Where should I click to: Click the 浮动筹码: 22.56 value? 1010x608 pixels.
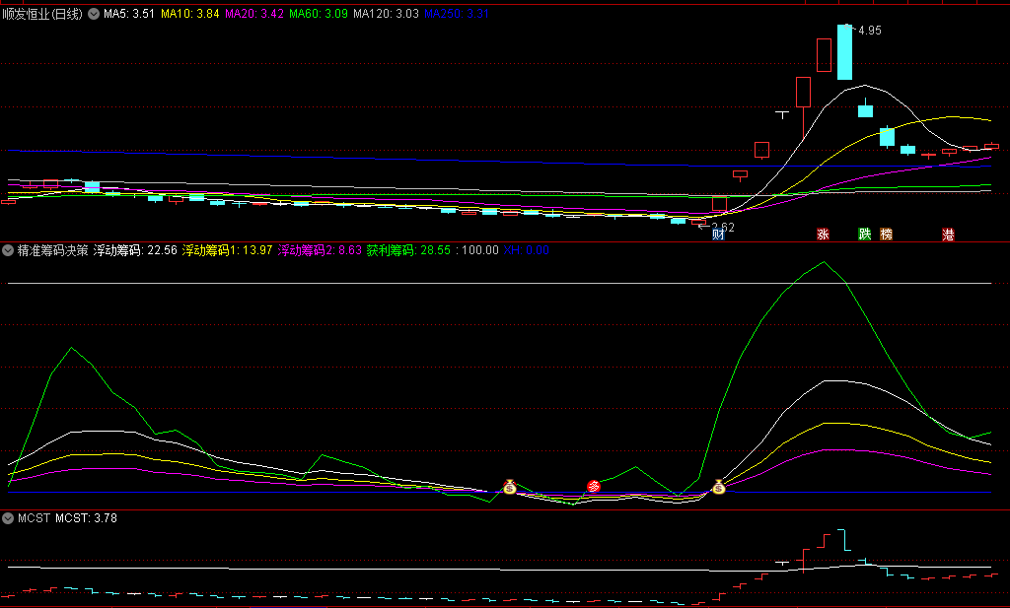click(135, 250)
